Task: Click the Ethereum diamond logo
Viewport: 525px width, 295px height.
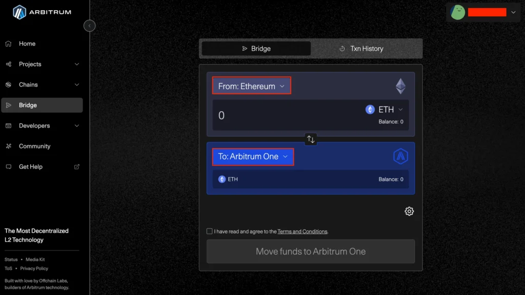Action: 400,86
